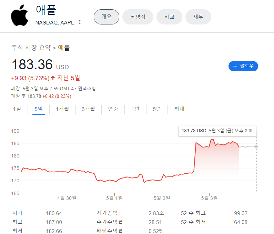Follow the stock with the 팔로우 button
This screenshot has height=234, width=274.
click(x=243, y=66)
